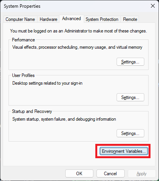
Task: Close the System Properties window
Action: 153,6
